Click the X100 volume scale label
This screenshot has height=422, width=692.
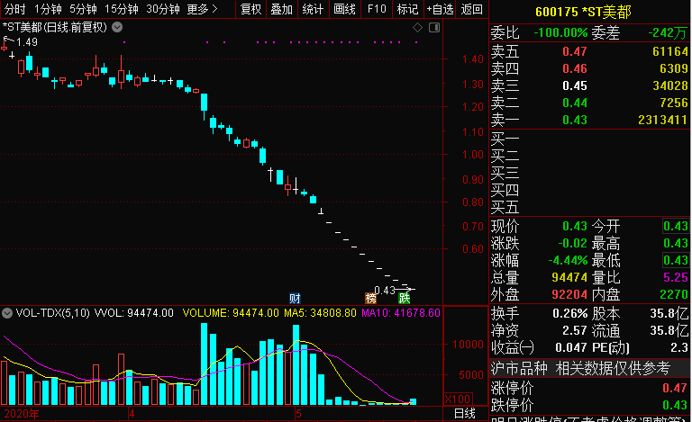tap(458, 400)
